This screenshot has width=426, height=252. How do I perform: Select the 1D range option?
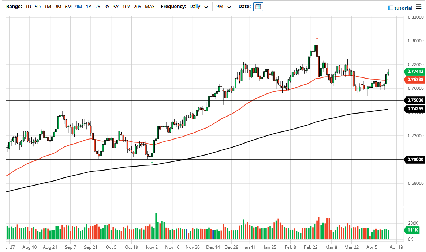[x=28, y=7]
